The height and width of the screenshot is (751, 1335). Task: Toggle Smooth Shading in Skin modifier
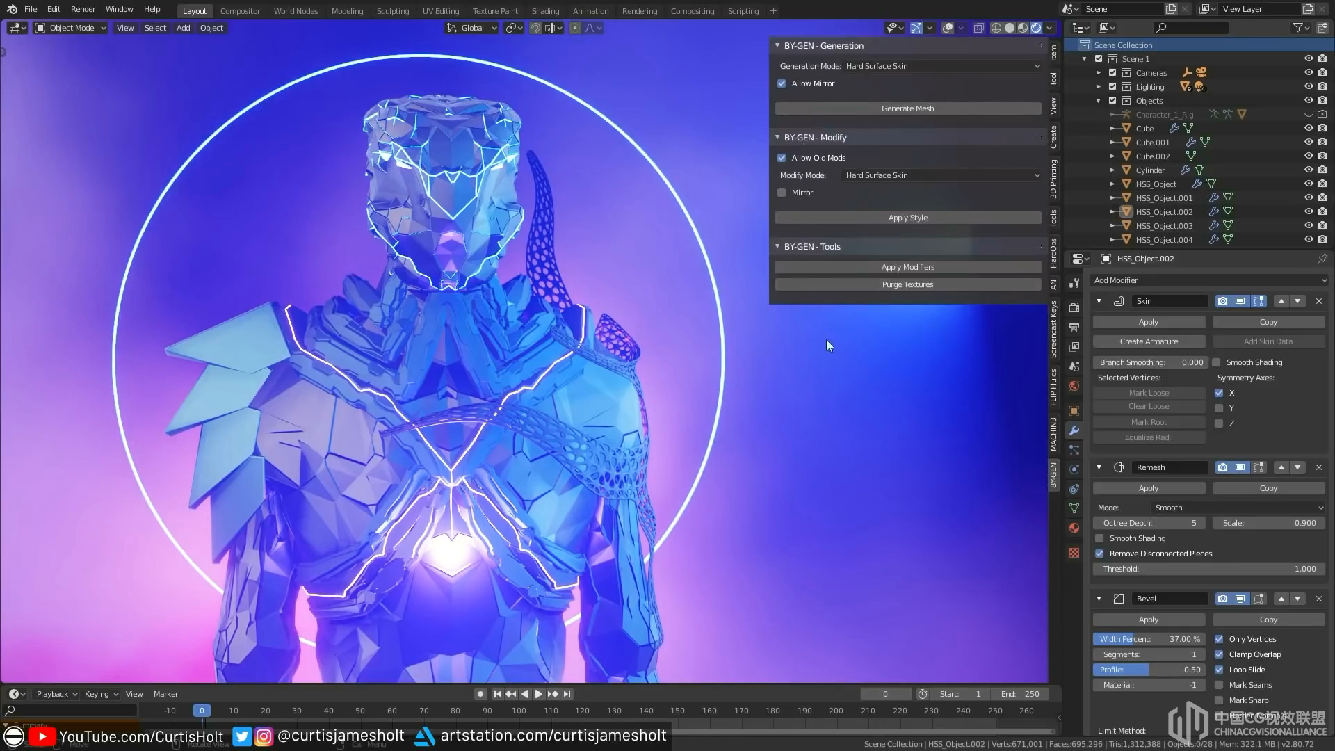point(1216,362)
